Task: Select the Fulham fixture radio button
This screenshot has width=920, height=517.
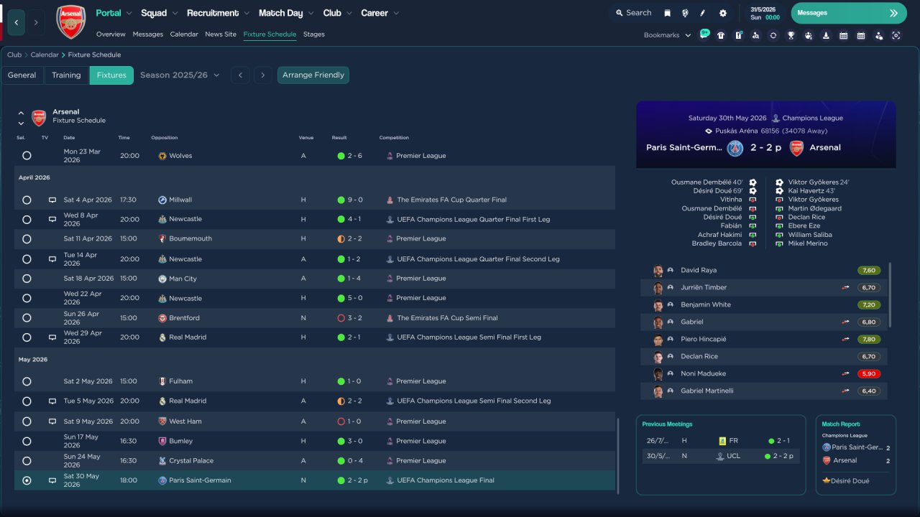Action: coord(27,381)
